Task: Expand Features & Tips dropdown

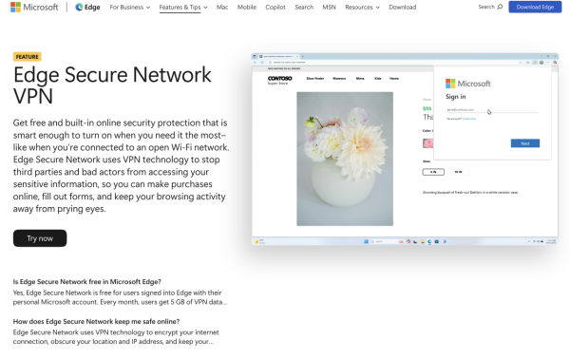Action: (x=183, y=8)
